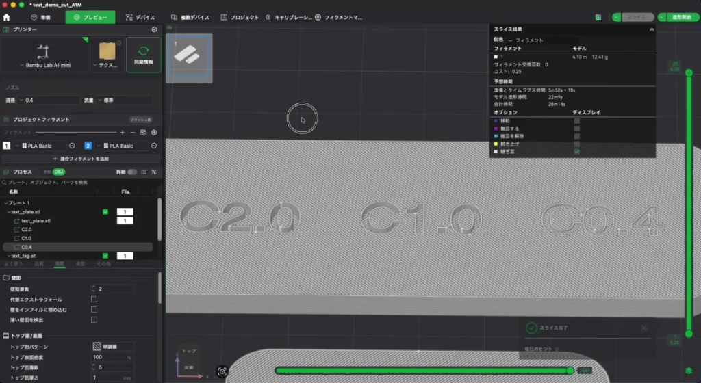Image resolution: width=701 pixels, height=383 pixels.
Task: Uncheck text_plate.stl printable checkbox
Action: [105, 212]
